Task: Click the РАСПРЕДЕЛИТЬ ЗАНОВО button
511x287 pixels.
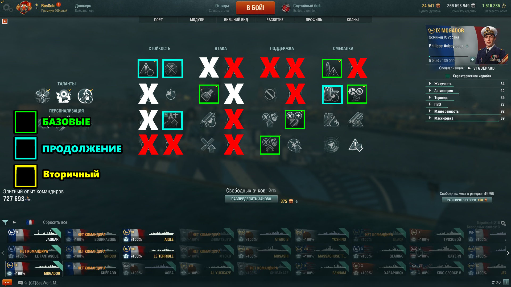Action: click(x=251, y=199)
